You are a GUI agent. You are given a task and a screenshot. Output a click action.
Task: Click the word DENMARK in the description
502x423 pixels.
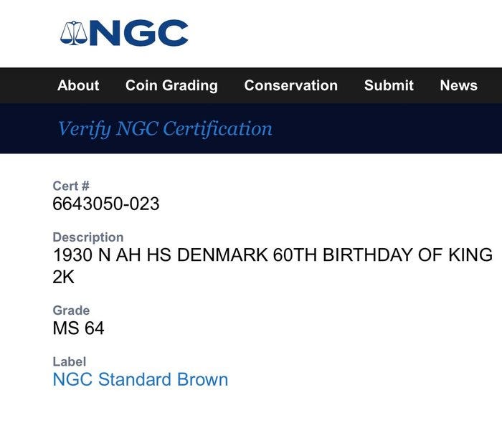223,255
